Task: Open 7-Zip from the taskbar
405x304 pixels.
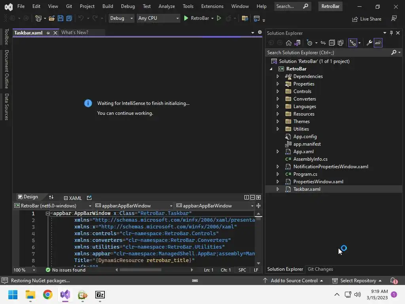Action: point(100,294)
